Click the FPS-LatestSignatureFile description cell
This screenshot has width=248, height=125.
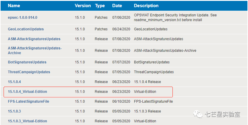pyautogui.click(x=153, y=101)
